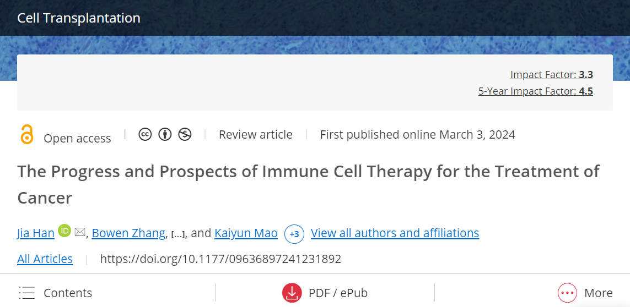Open Jia Han's ORCID iD badge
This screenshot has height=307, width=630.
pyautogui.click(x=64, y=231)
